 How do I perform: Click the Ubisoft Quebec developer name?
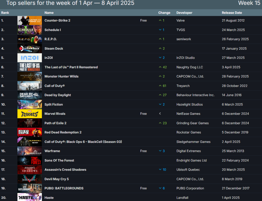pyautogui.click(x=188, y=170)
